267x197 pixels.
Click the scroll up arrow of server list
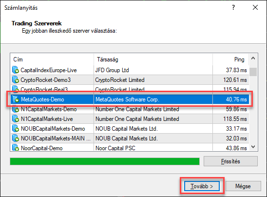click(x=253, y=59)
